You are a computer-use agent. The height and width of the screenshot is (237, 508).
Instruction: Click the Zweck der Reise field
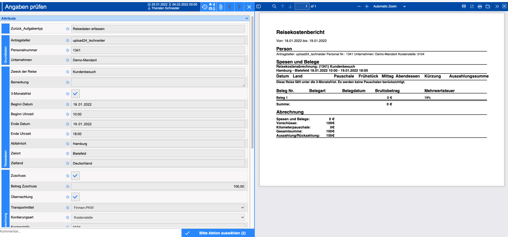tap(158, 72)
